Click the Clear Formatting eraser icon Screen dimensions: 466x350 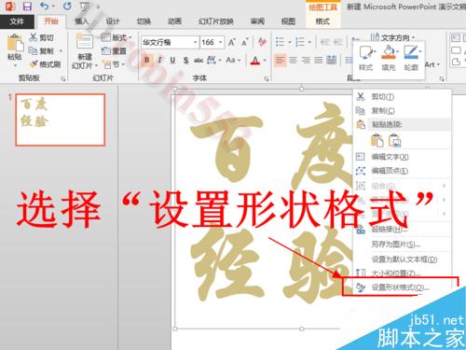(x=262, y=42)
